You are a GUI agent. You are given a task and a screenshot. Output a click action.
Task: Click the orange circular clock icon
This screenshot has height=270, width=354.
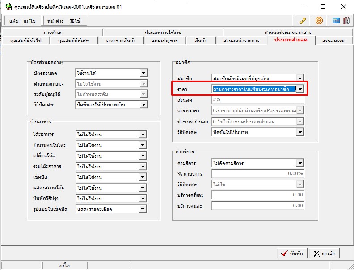[319, 20]
